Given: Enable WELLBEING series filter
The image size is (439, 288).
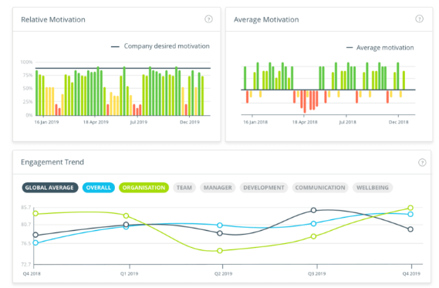Looking at the screenshot, I should tap(373, 188).
